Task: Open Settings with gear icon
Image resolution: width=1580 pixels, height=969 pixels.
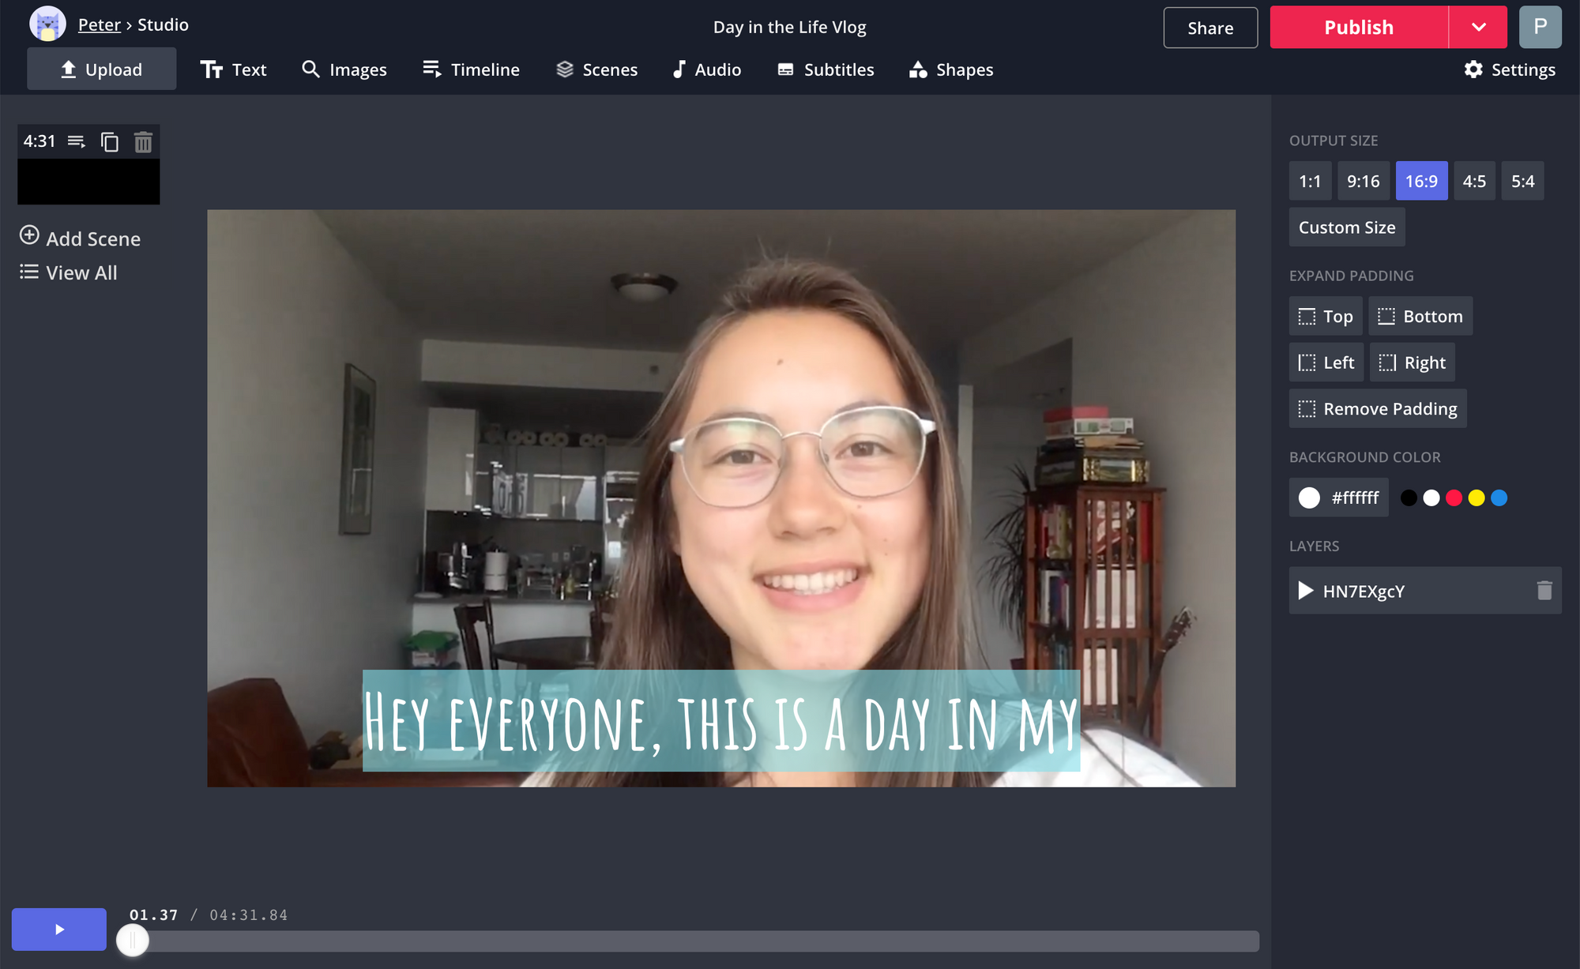Action: coord(1510,69)
